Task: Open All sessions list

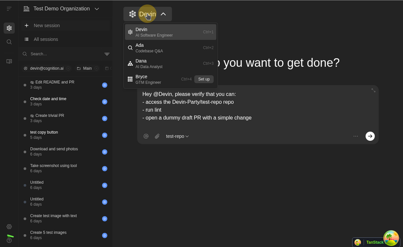Action: [66, 39]
